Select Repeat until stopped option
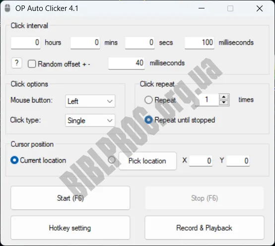The height and width of the screenshot is (246, 275). point(148,120)
